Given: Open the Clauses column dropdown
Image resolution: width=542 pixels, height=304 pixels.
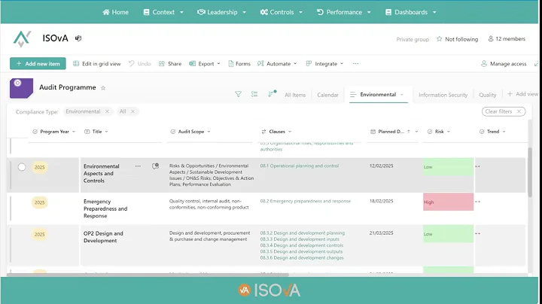Looking at the screenshot, I should pyautogui.click(x=290, y=132).
